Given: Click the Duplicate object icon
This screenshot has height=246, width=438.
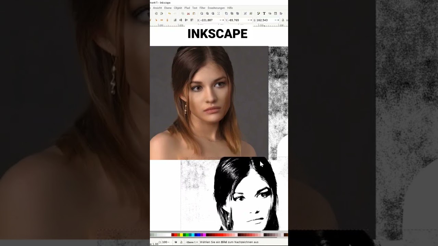Looking at the screenshot, I should (226, 14).
